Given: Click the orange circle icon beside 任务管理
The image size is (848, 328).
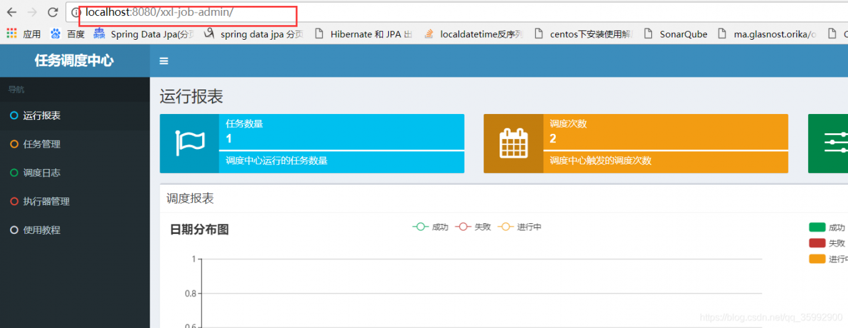Looking at the screenshot, I should pos(14,144).
